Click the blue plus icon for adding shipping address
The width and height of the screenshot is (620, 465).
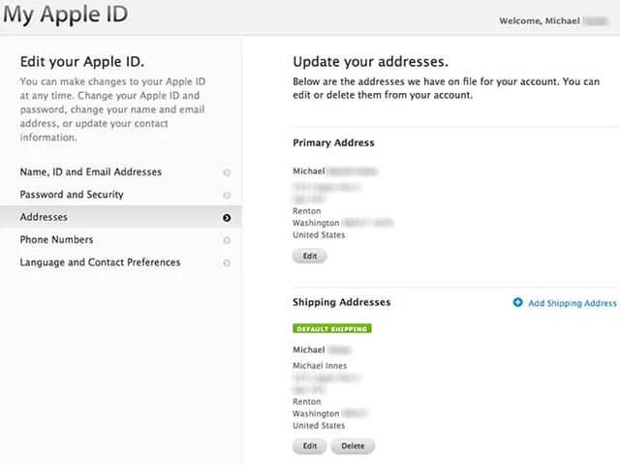click(517, 303)
